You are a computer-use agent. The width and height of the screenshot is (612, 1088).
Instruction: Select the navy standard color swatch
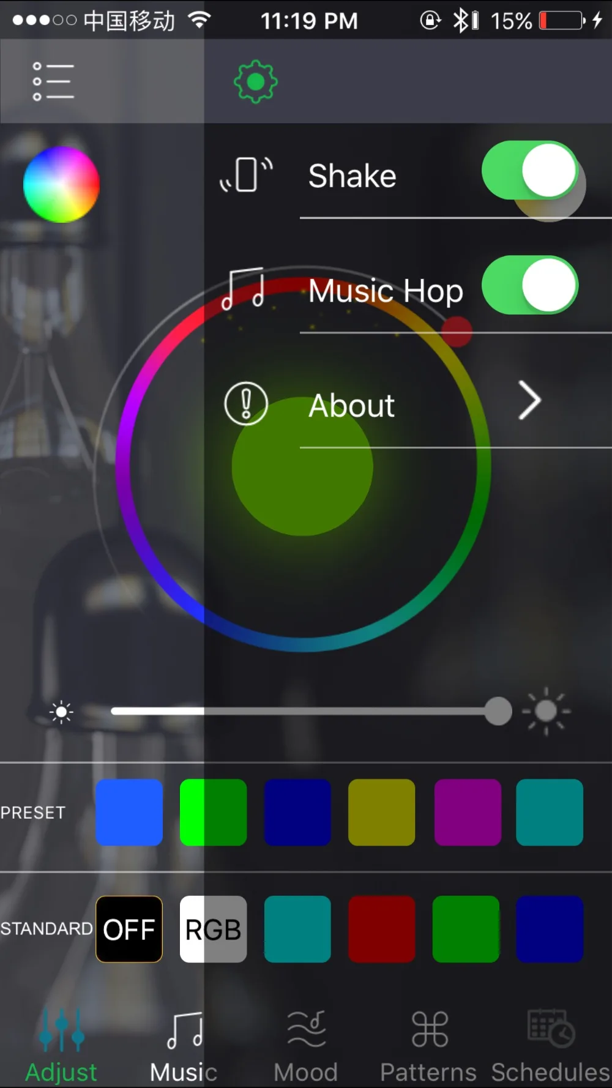click(550, 929)
